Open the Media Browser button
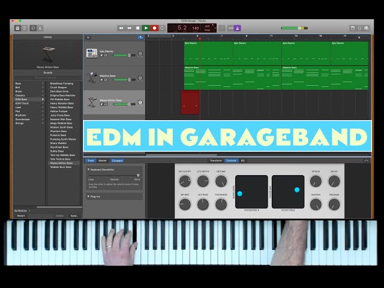384x288 pixels. pyautogui.click(x=367, y=28)
